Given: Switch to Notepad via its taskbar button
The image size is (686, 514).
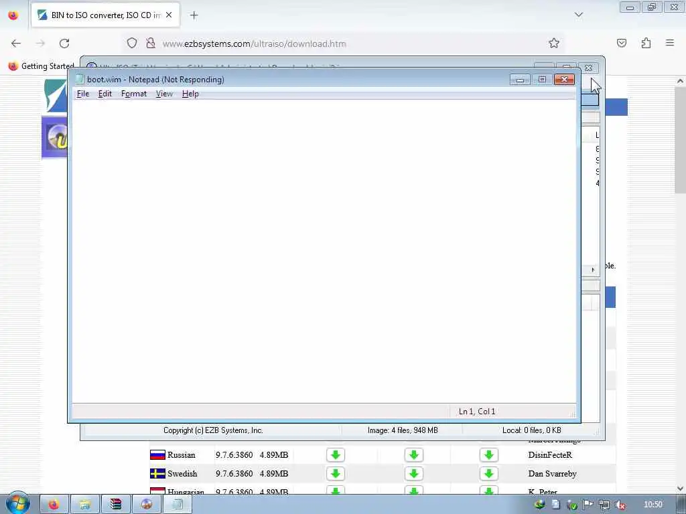Looking at the screenshot, I should [177, 505].
